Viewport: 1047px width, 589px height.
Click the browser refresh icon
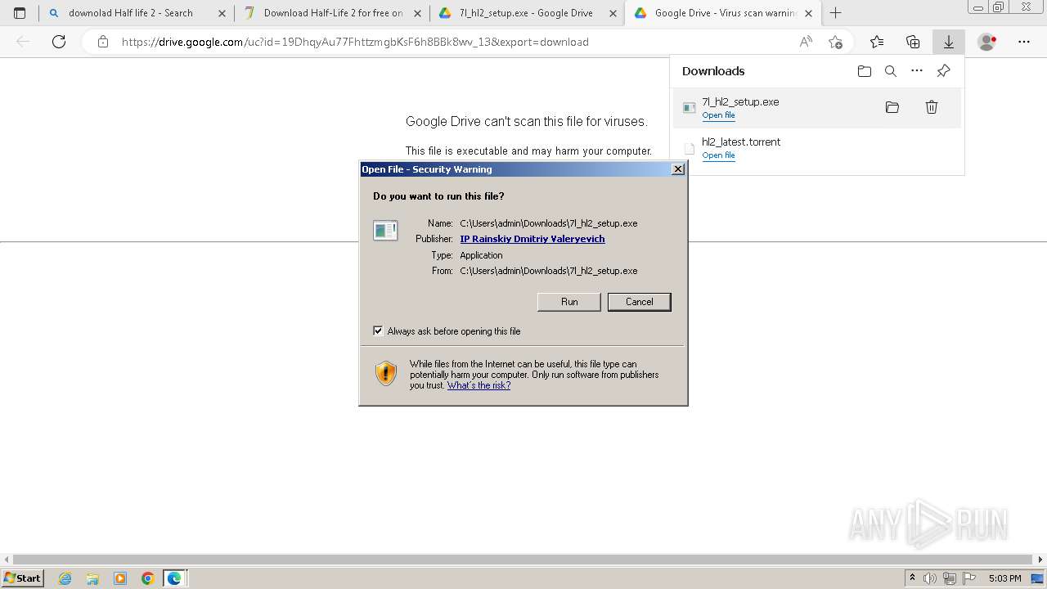click(x=59, y=42)
